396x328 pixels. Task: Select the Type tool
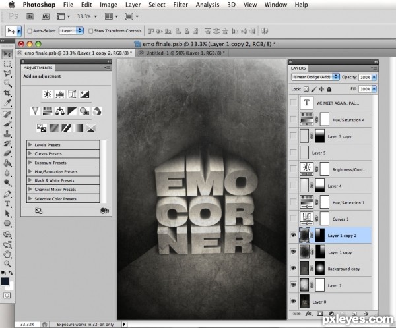pos(7,204)
